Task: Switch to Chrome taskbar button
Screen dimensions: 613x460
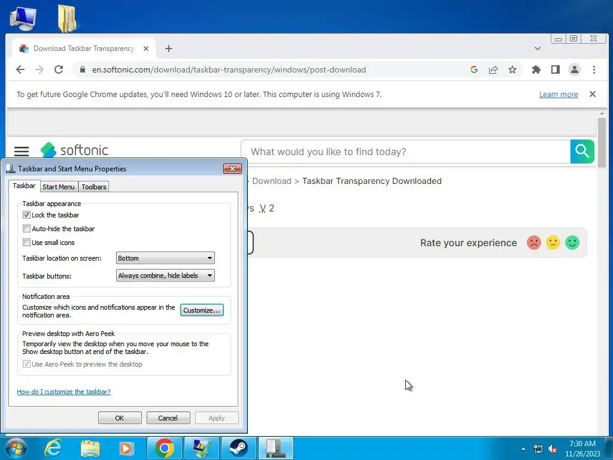Action: [x=165, y=448]
